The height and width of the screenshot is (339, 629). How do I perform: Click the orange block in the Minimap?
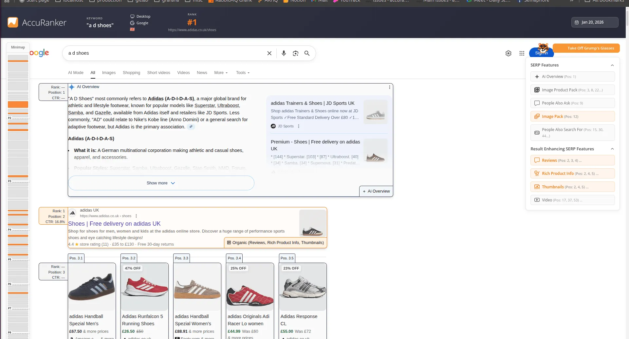point(18,104)
